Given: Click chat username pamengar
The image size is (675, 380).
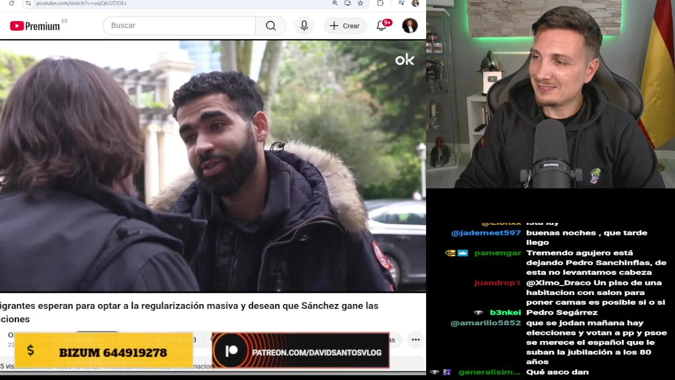Looking at the screenshot, I should (x=498, y=253).
